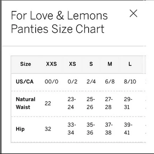Select the US/CA row label
The height and width of the screenshot is (154, 154).
click(x=24, y=82)
